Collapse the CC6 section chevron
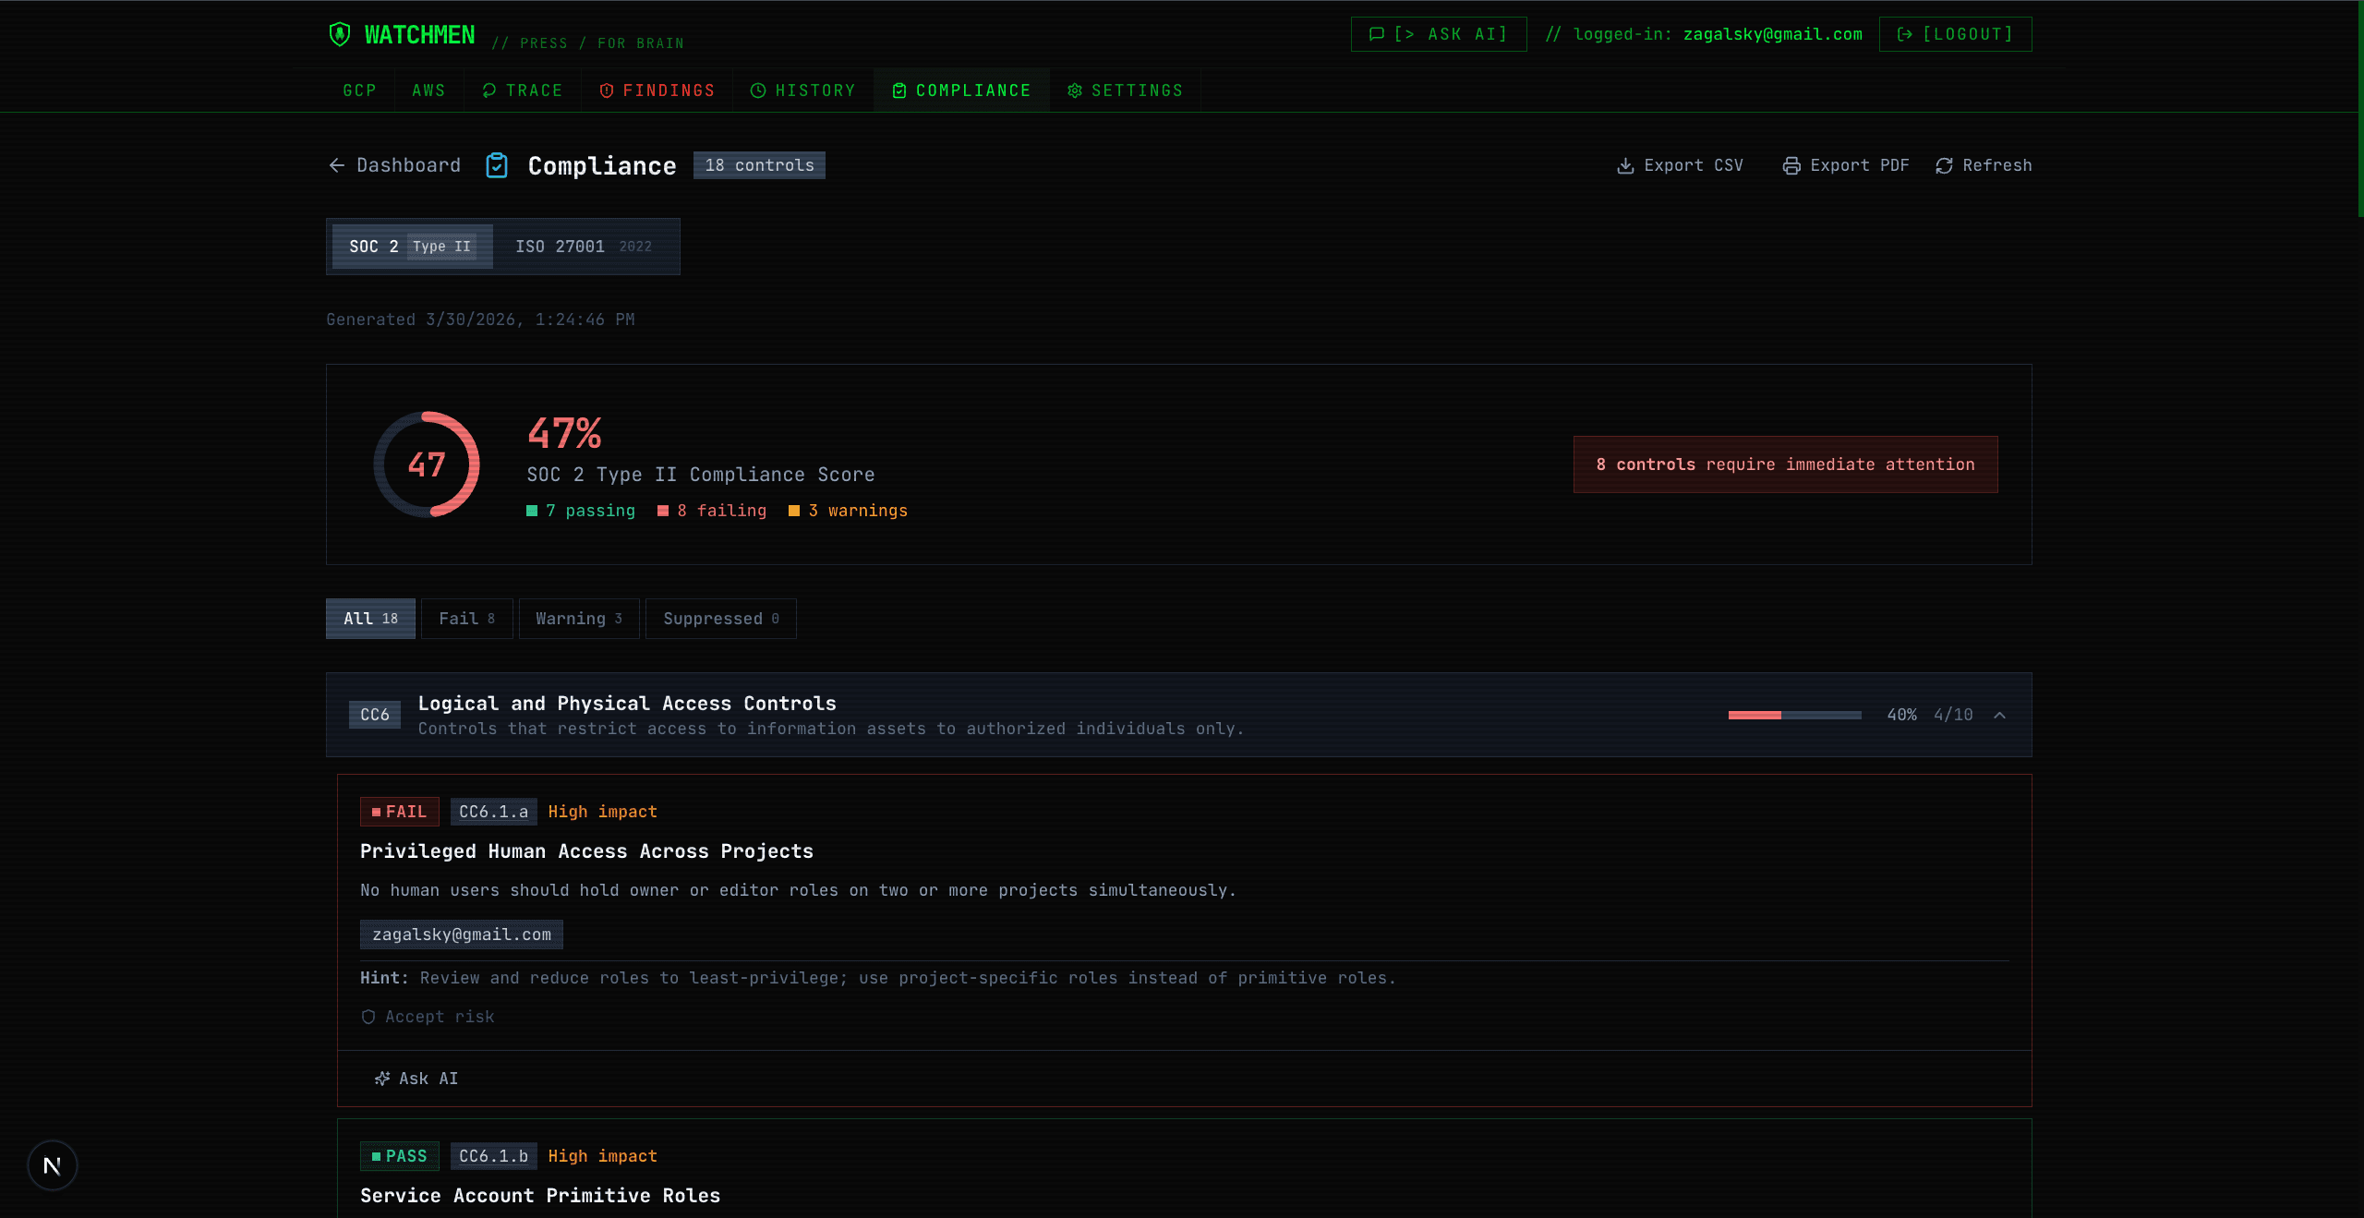Screen dimensions: 2364x1218 tap(1999, 715)
